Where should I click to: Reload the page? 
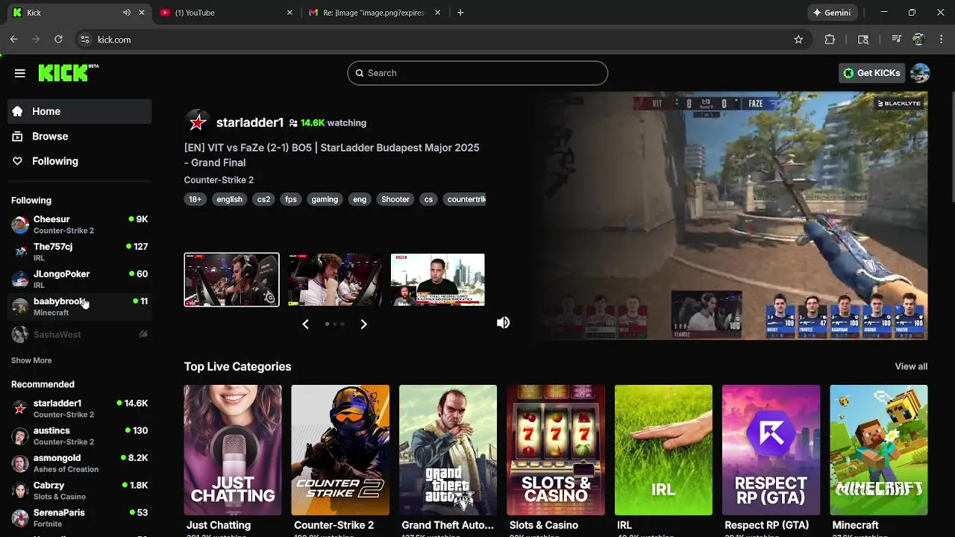point(58,40)
